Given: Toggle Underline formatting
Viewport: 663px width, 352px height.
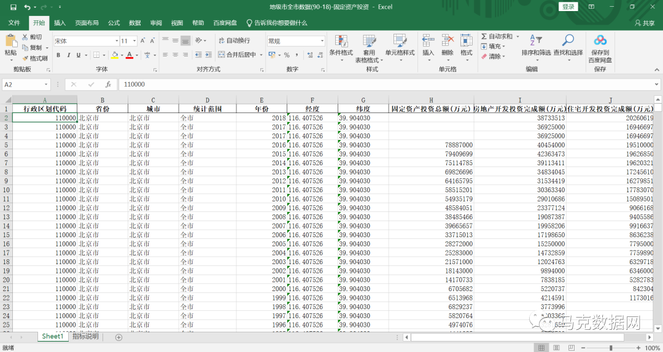Looking at the screenshot, I should pos(78,55).
